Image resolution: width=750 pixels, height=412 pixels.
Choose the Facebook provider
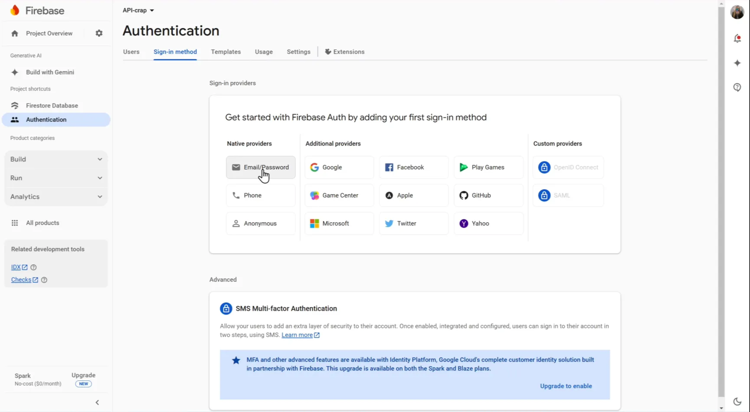(414, 167)
